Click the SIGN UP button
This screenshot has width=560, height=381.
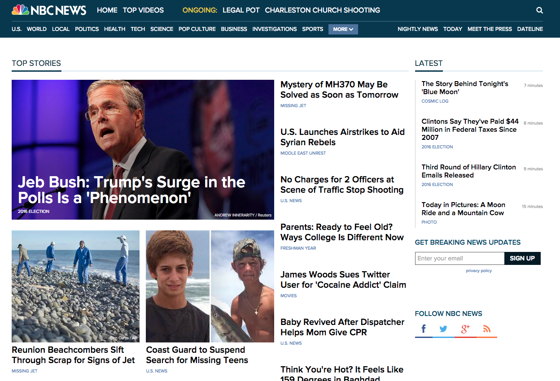pos(522,258)
